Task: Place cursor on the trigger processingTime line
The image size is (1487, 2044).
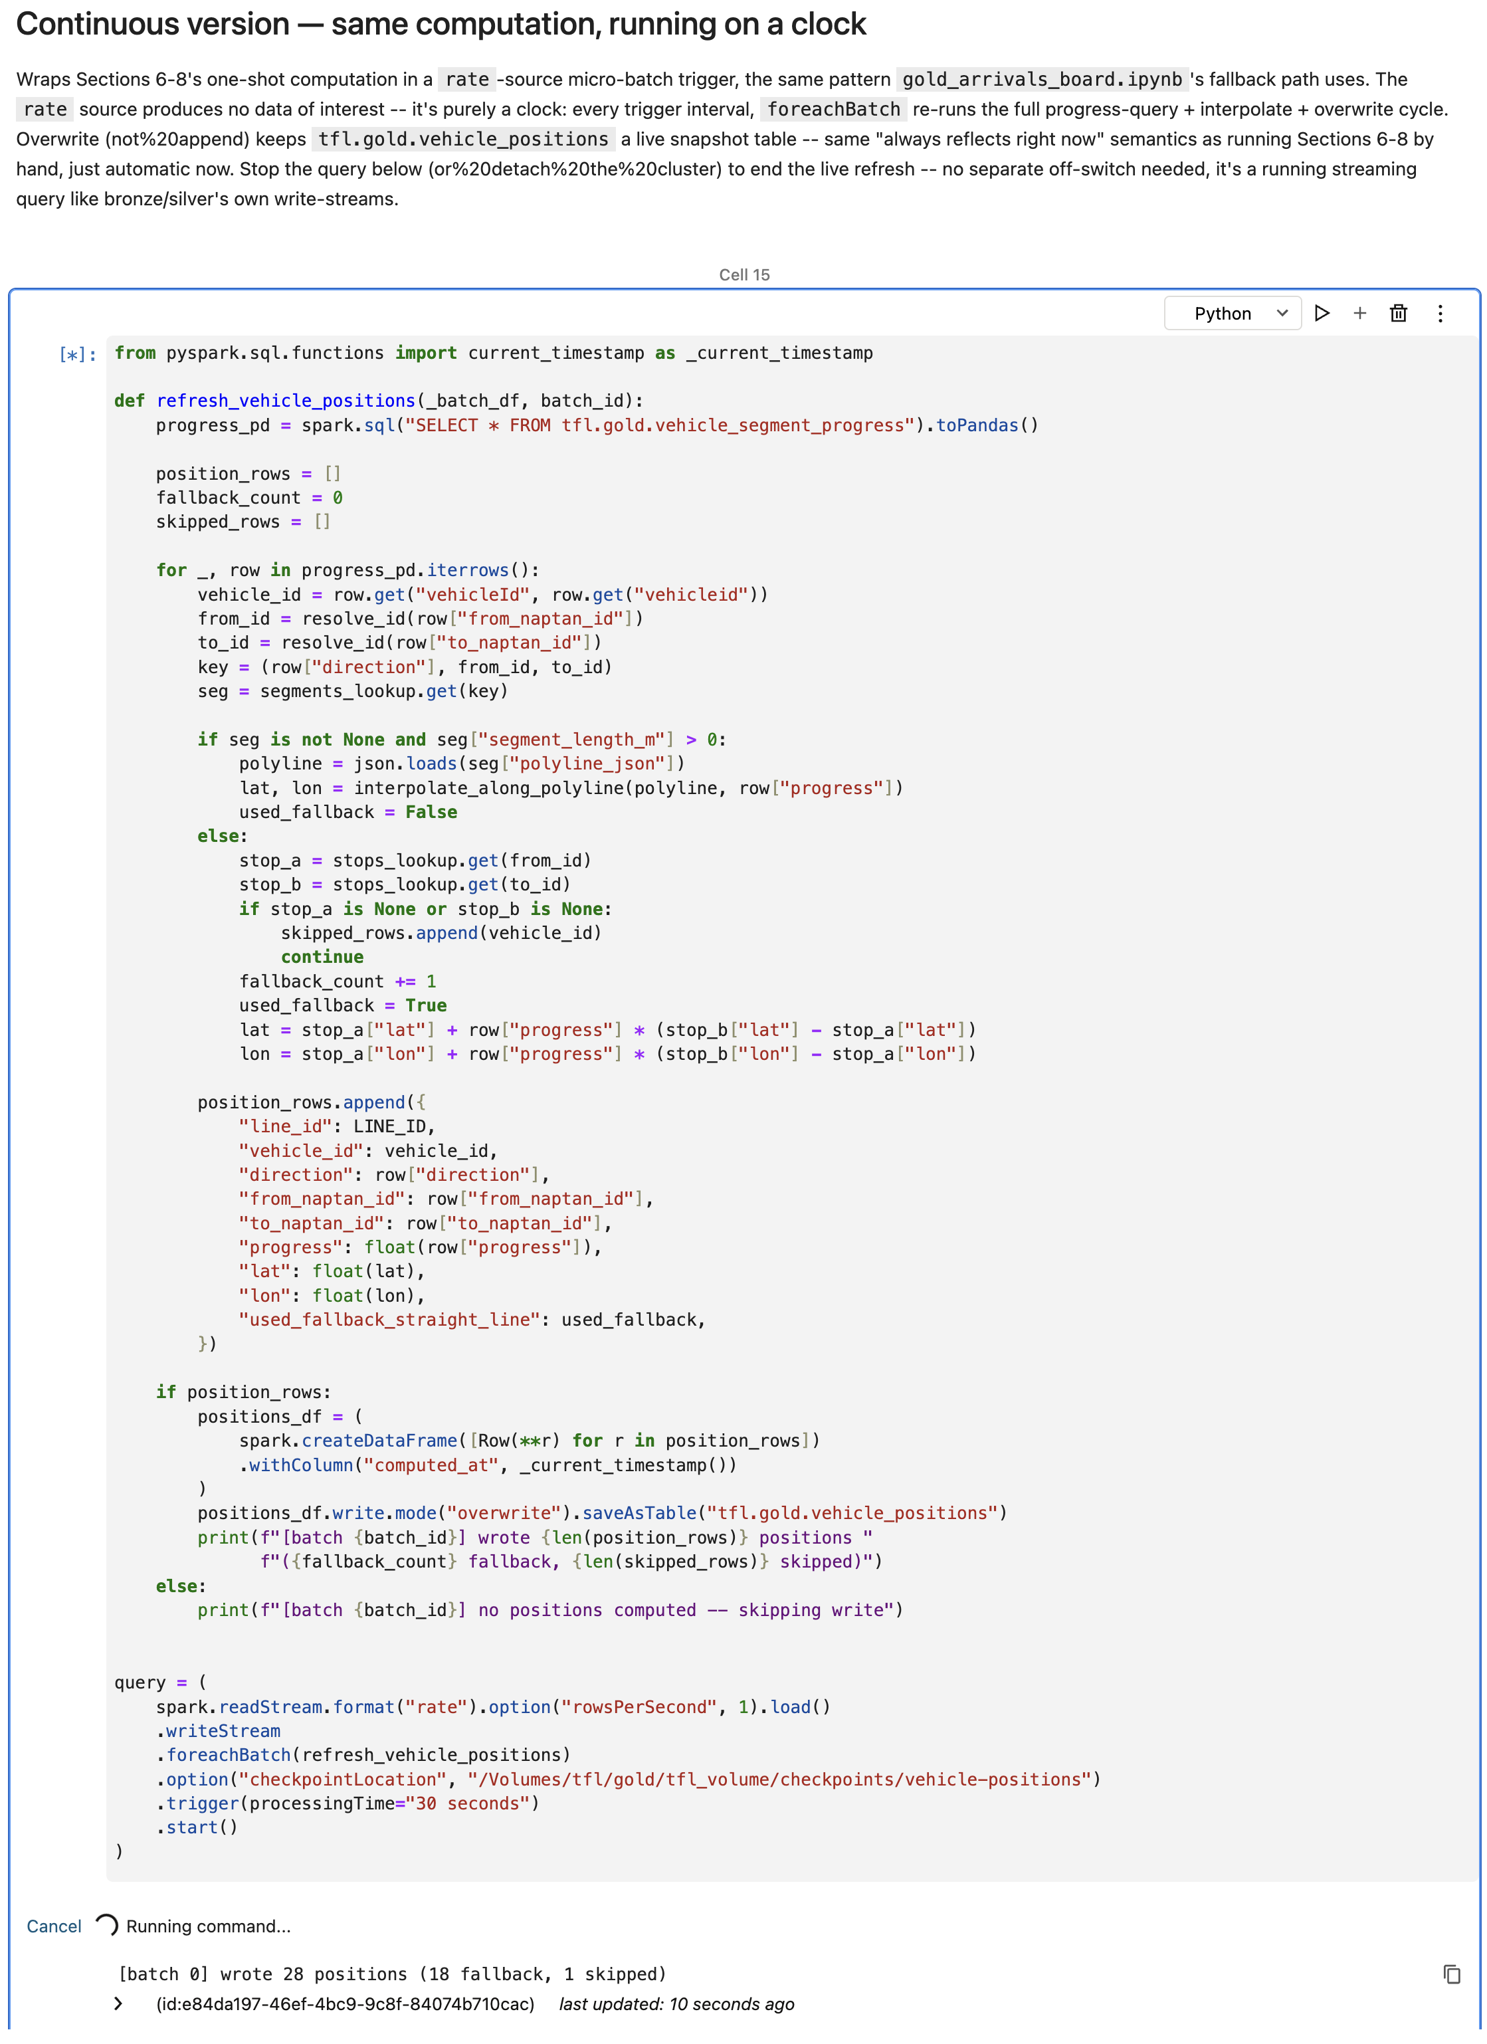Action: [x=348, y=1803]
